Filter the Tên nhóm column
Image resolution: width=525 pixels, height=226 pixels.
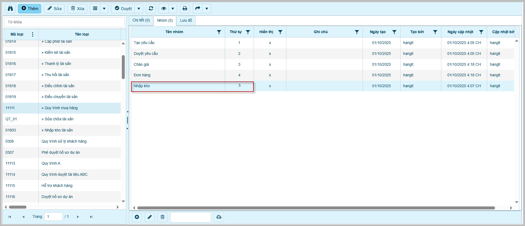tap(219, 32)
